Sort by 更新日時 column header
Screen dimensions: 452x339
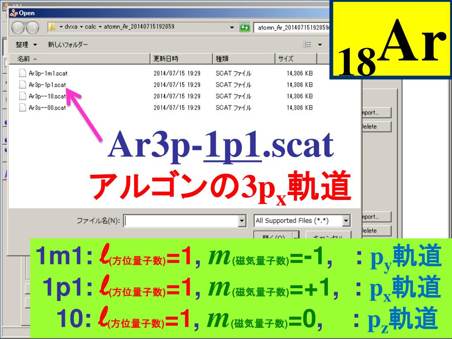[x=181, y=59]
